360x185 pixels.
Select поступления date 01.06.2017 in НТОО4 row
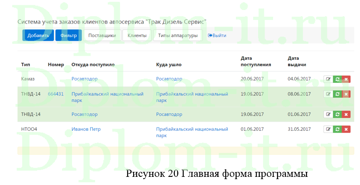pos(252,129)
